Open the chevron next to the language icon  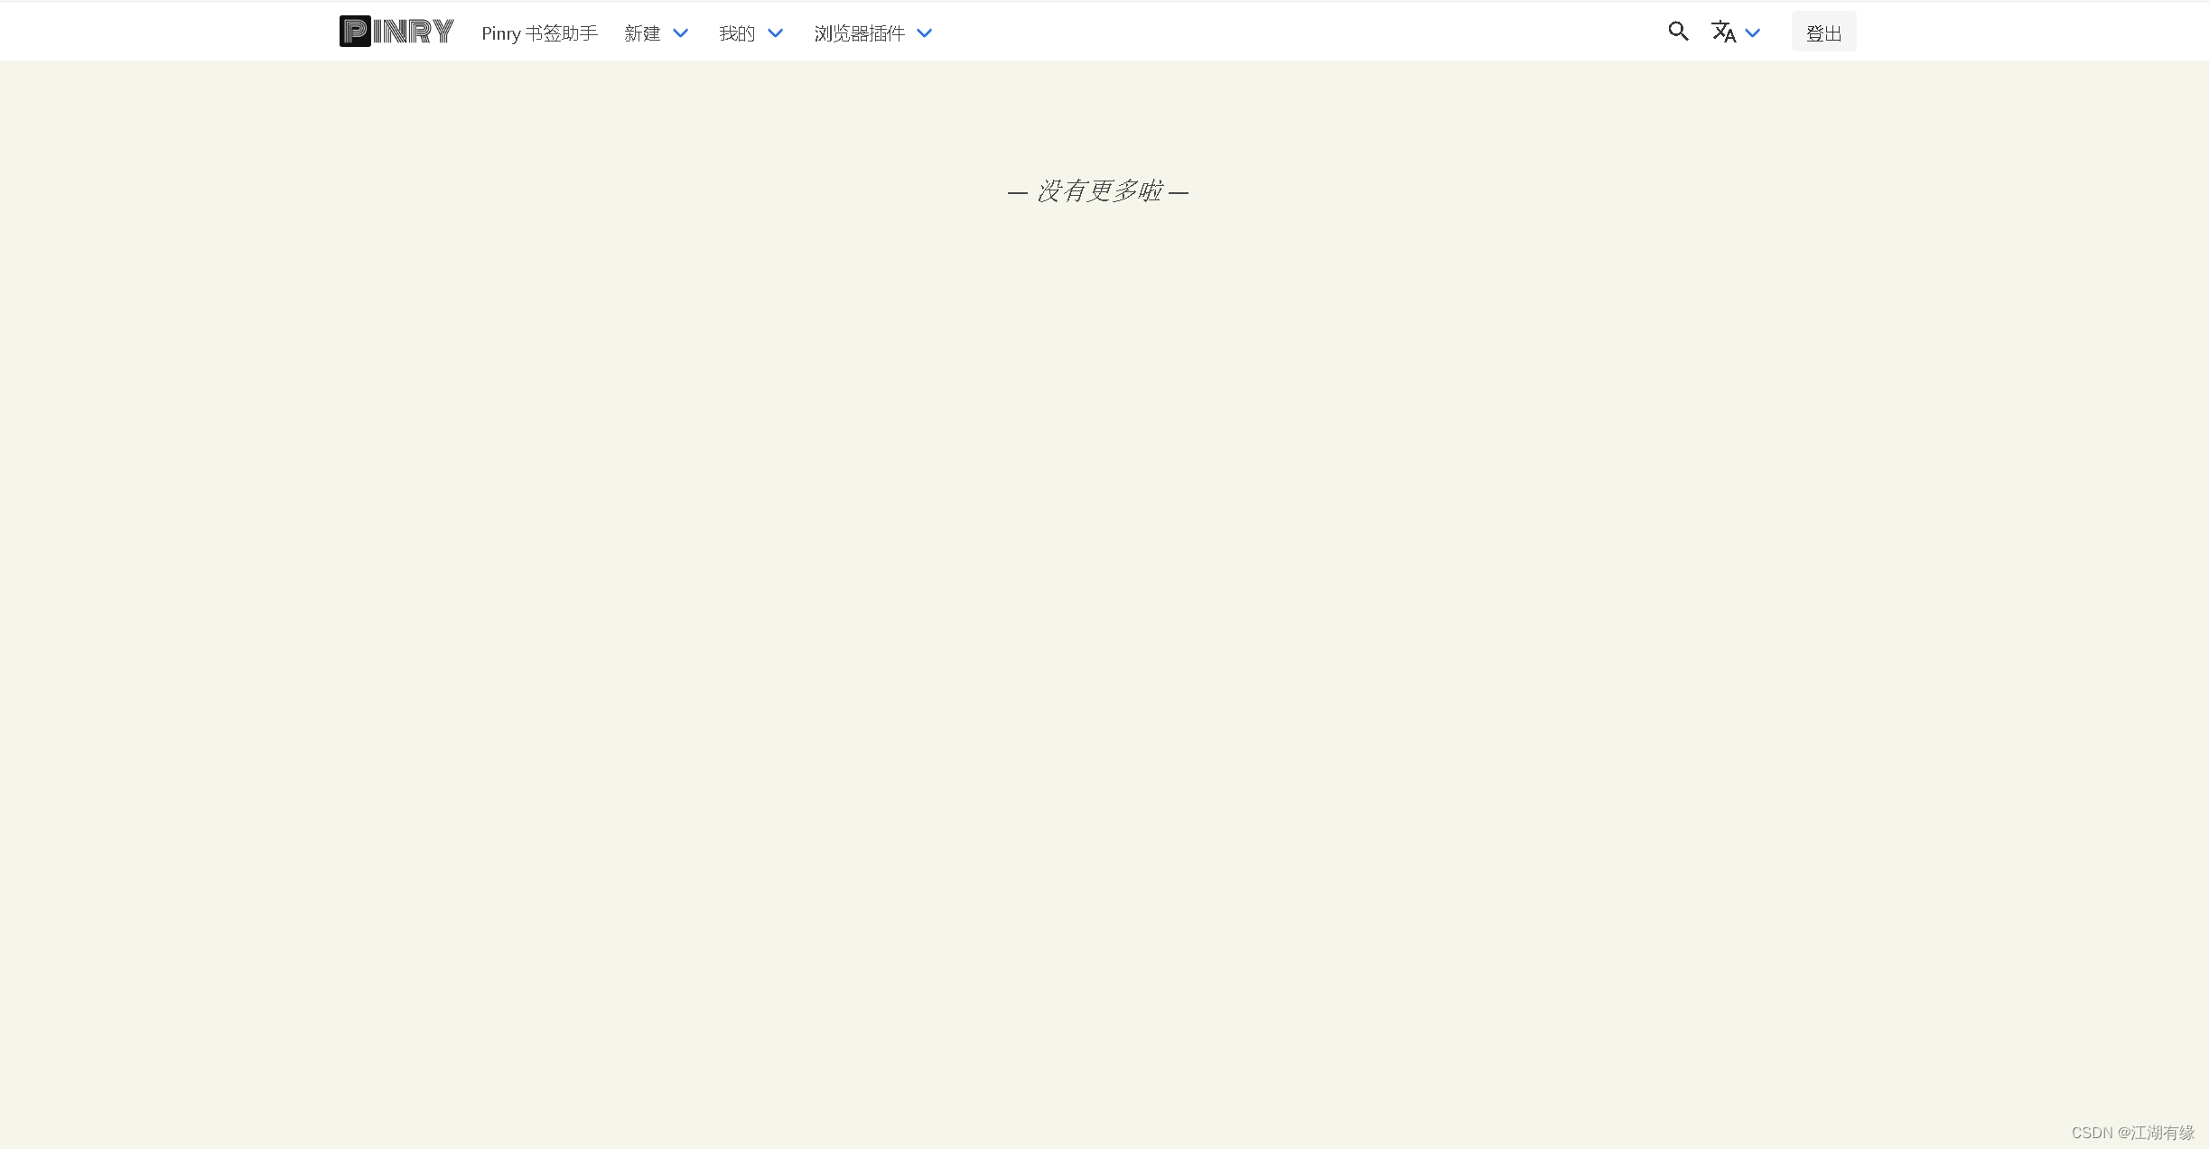(x=1753, y=32)
